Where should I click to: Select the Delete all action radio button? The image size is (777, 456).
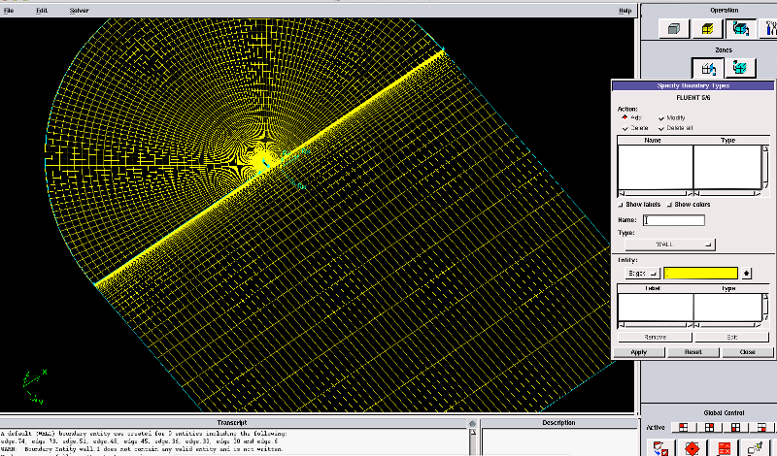pyautogui.click(x=661, y=128)
